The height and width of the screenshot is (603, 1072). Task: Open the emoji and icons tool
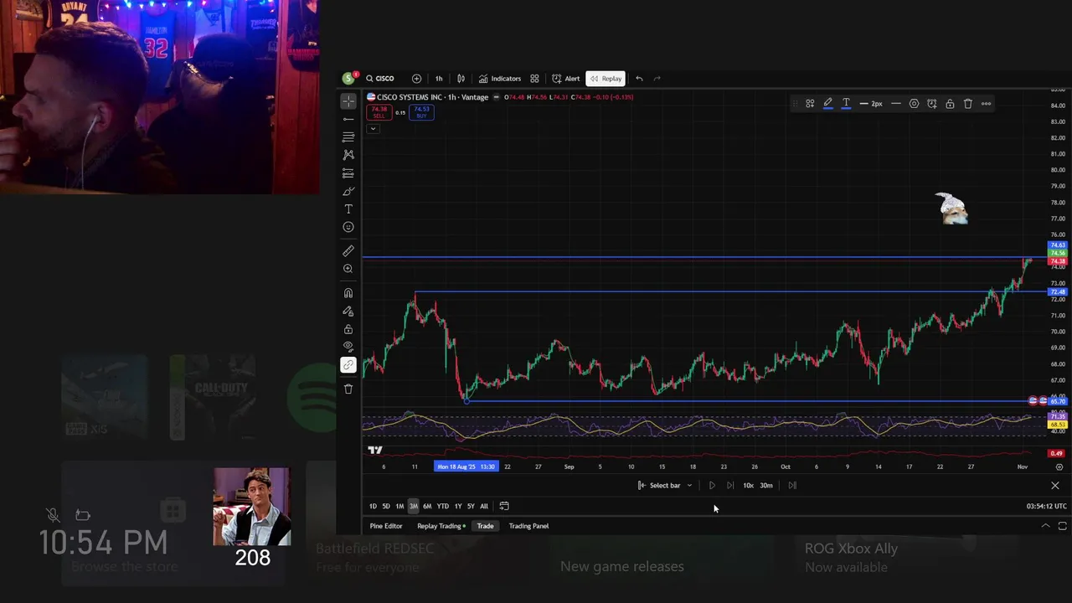point(348,227)
